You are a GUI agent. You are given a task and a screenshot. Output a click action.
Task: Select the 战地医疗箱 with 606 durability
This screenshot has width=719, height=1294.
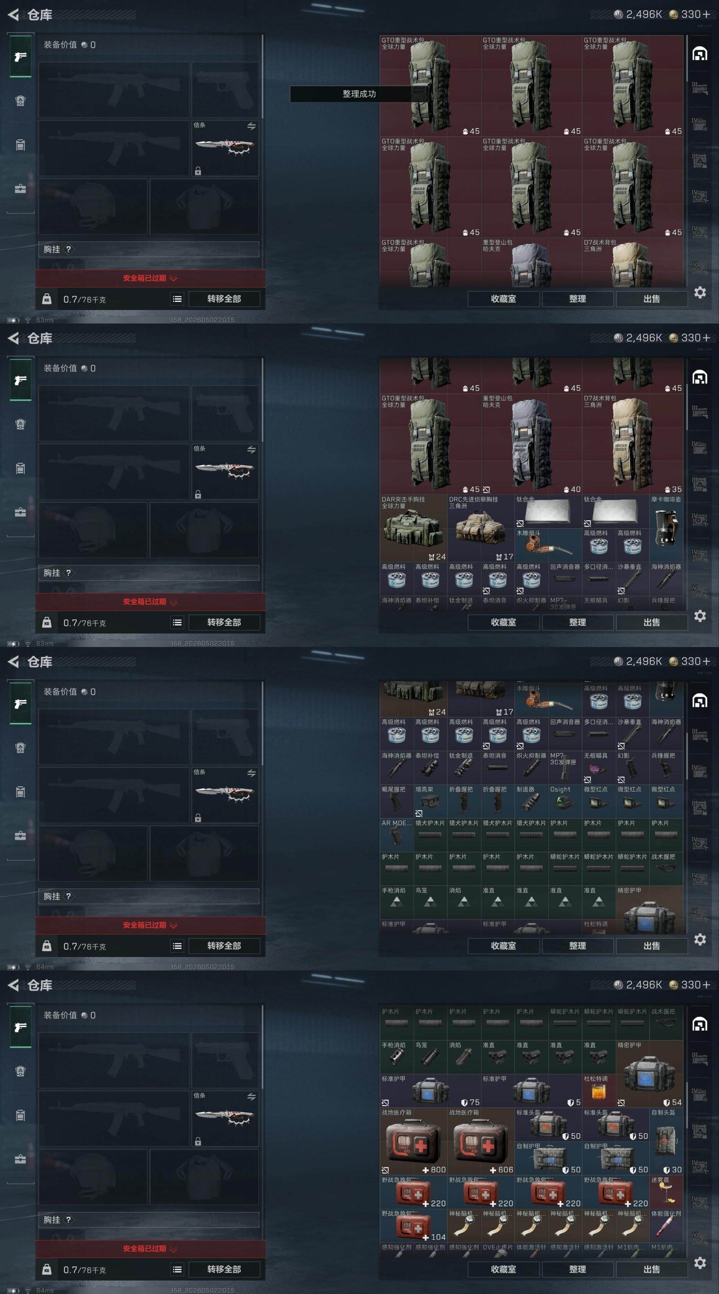coord(481,1141)
